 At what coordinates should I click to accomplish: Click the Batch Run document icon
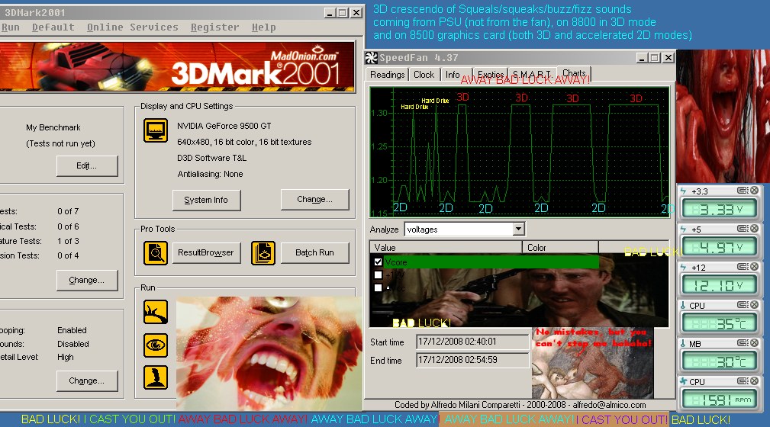point(263,252)
